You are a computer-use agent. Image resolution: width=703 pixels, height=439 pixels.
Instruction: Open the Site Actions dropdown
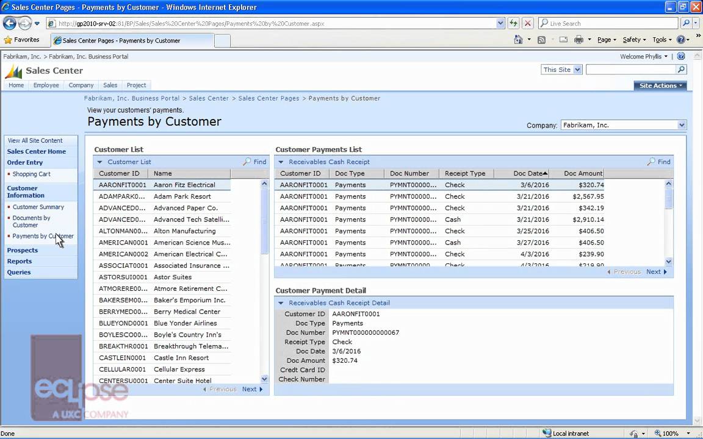(660, 85)
